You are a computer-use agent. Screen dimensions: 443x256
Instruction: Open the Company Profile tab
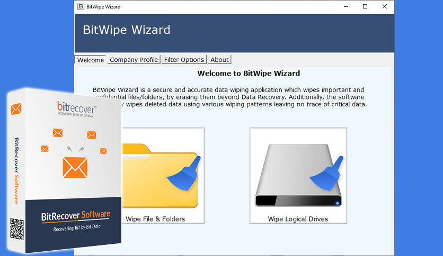point(134,60)
